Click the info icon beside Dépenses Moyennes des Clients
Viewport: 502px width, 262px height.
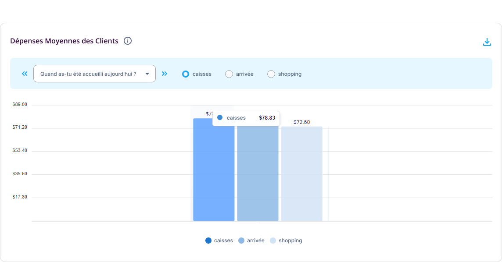click(127, 41)
